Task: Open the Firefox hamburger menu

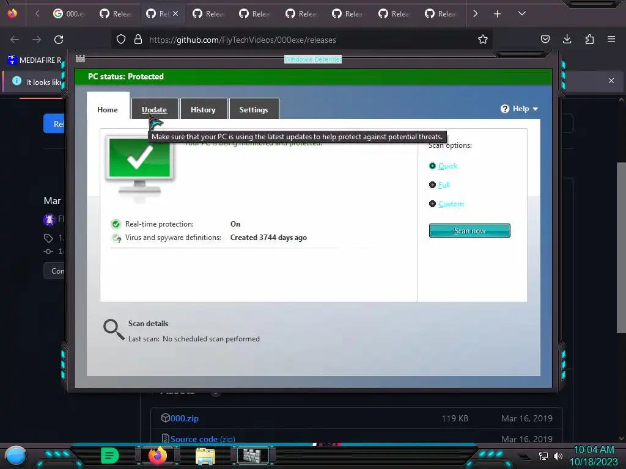Action: click(611, 39)
